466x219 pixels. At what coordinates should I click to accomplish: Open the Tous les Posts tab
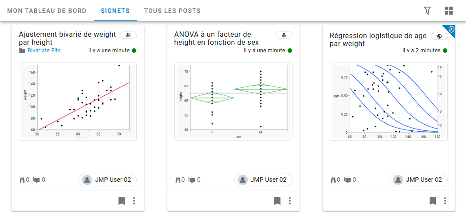point(172,11)
